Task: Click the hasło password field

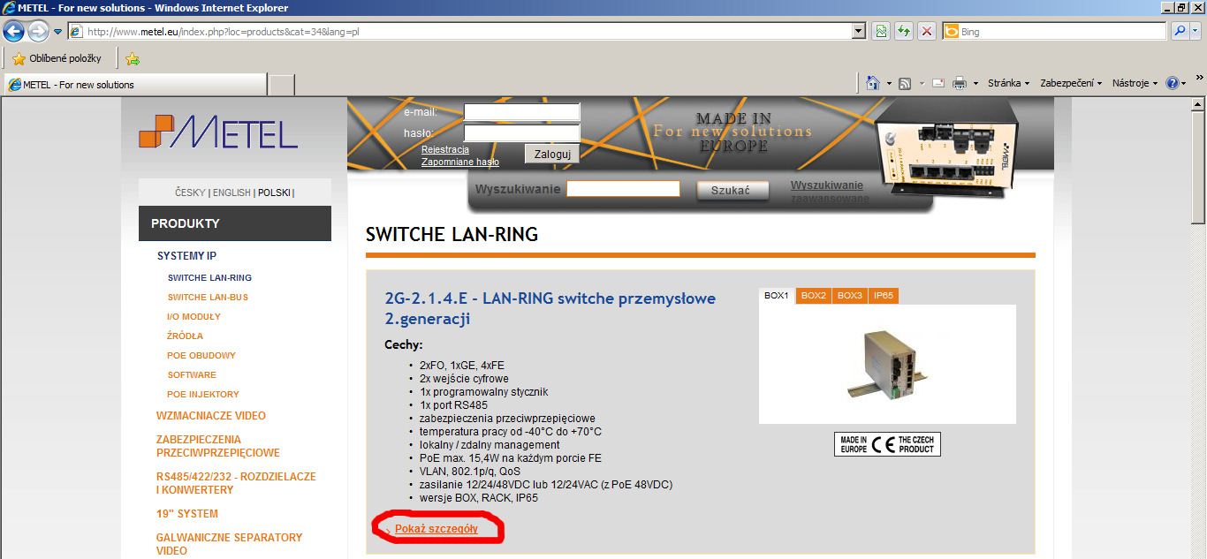Action: pos(521,132)
